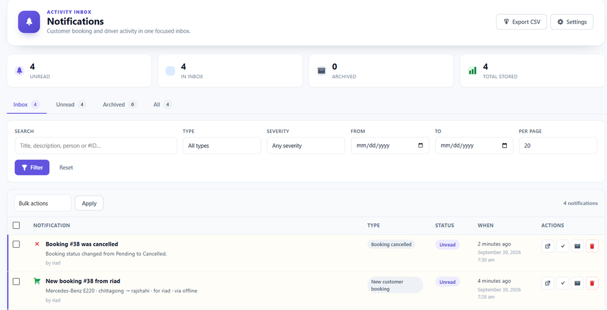Click the Mercedes-Benz E220 route description text
The height and width of the screenshot is (310, 607).
tap(122, 290)
